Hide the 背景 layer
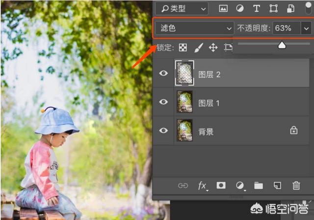The width and height of the screenshot is (314, 220). [x=163, y=131]
